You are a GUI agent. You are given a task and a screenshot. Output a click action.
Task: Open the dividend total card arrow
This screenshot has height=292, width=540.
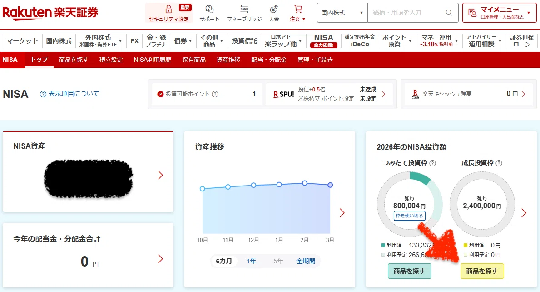coord(160,259)
